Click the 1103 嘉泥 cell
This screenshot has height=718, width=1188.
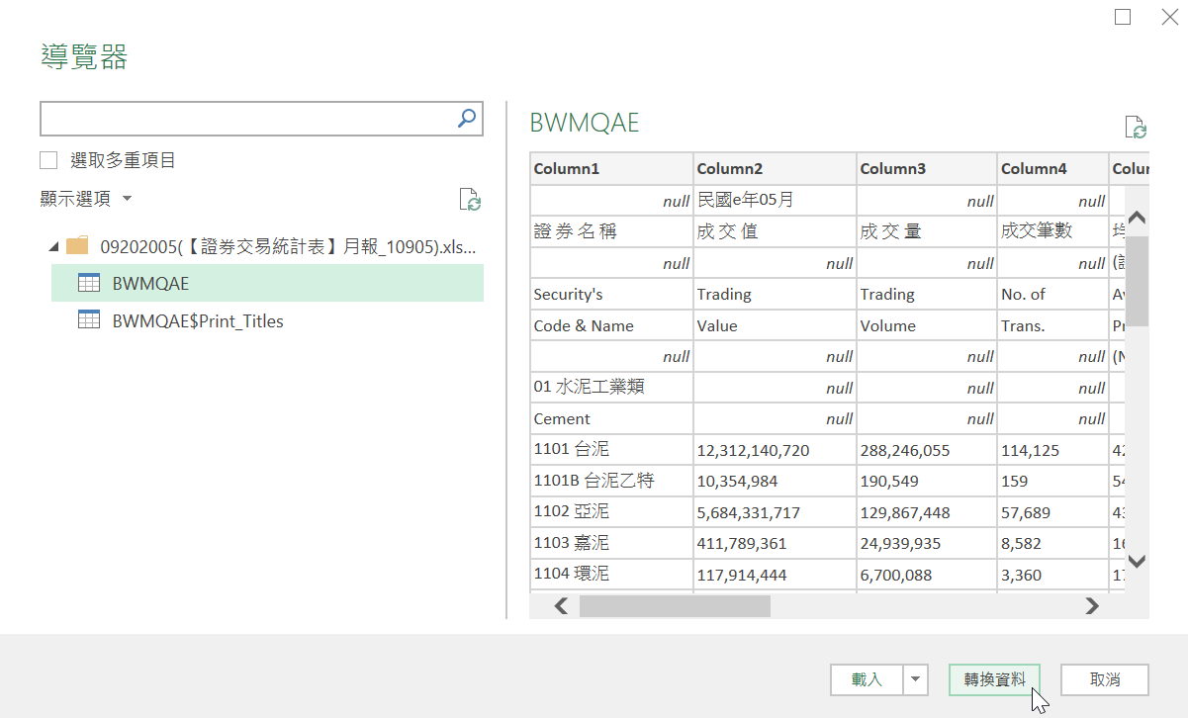point(612,543)
